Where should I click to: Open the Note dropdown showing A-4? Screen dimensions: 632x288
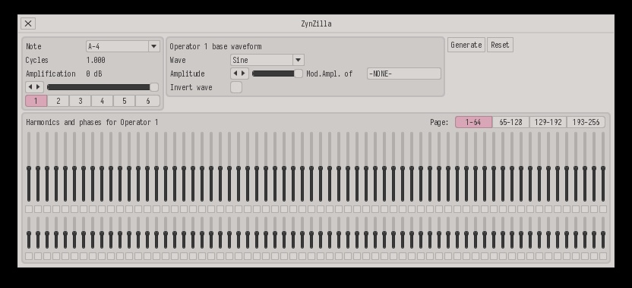(x=123, y=46)
